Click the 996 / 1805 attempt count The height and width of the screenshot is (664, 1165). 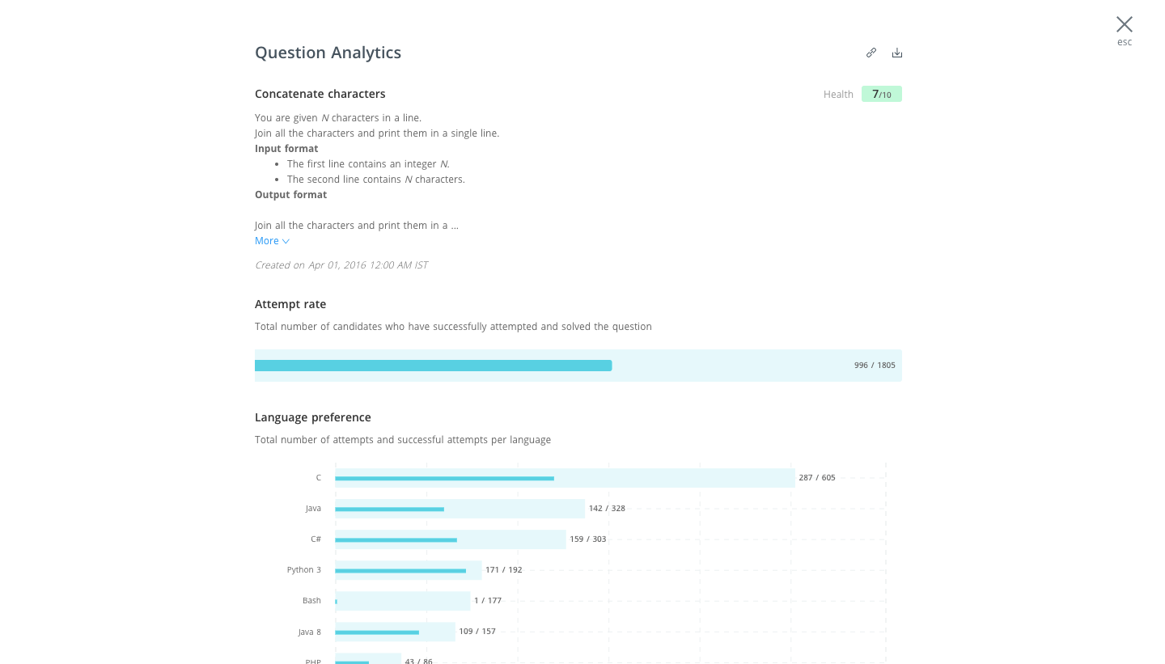point(875,365)
